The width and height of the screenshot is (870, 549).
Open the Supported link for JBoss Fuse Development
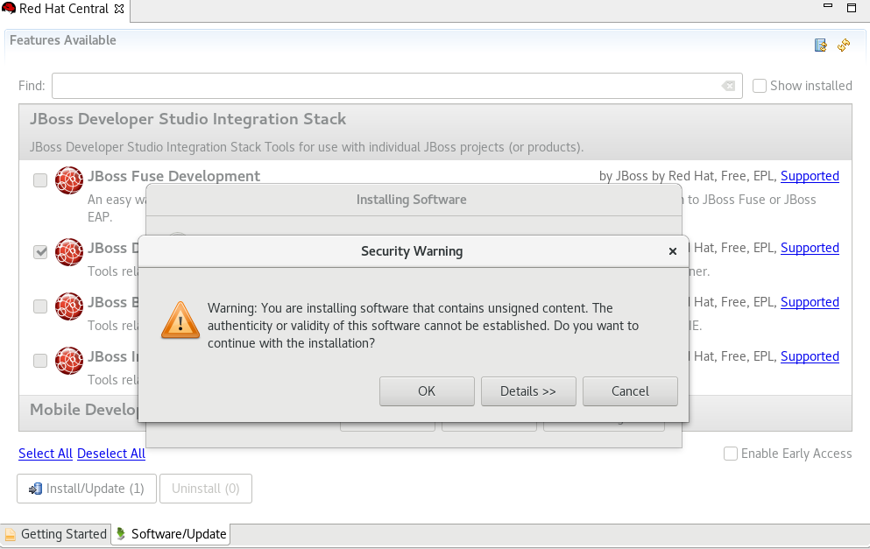(x=810, y=175)
